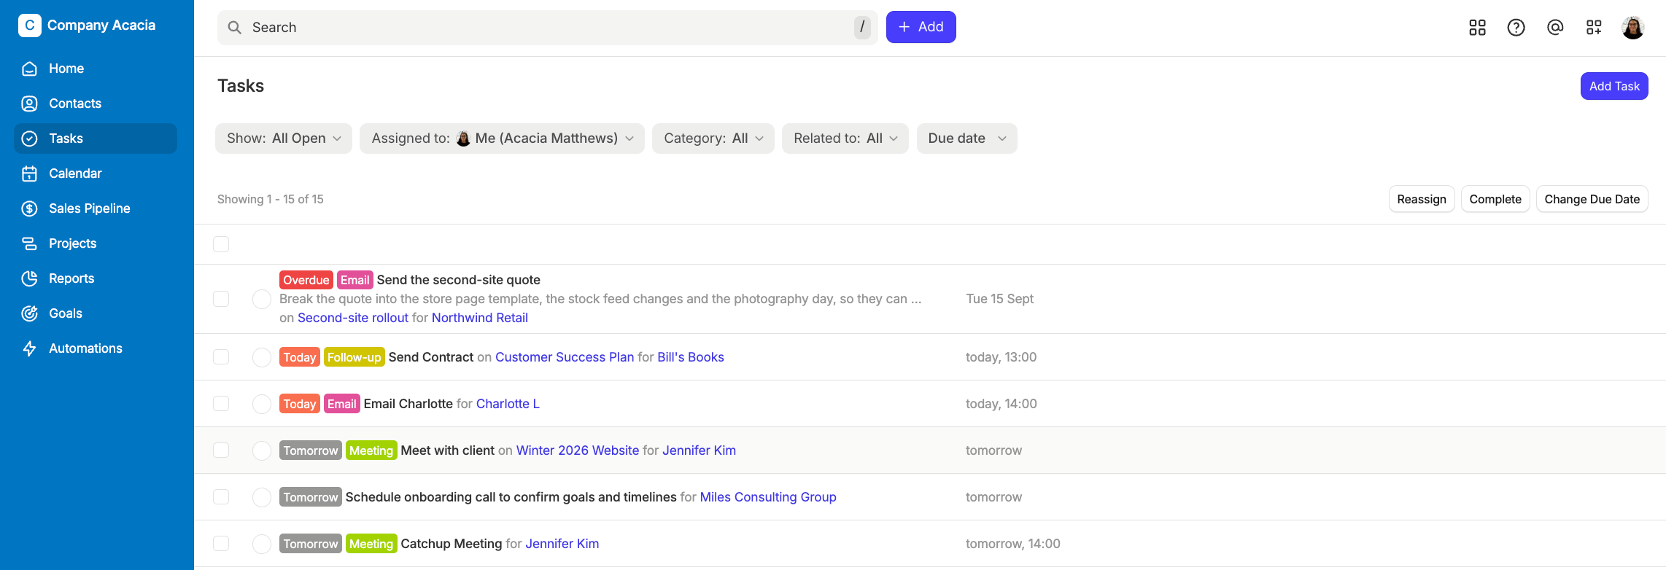Viewport: 1666px width, 570px height.
Task: Open Reports from the sidebar
Action: 96,278
